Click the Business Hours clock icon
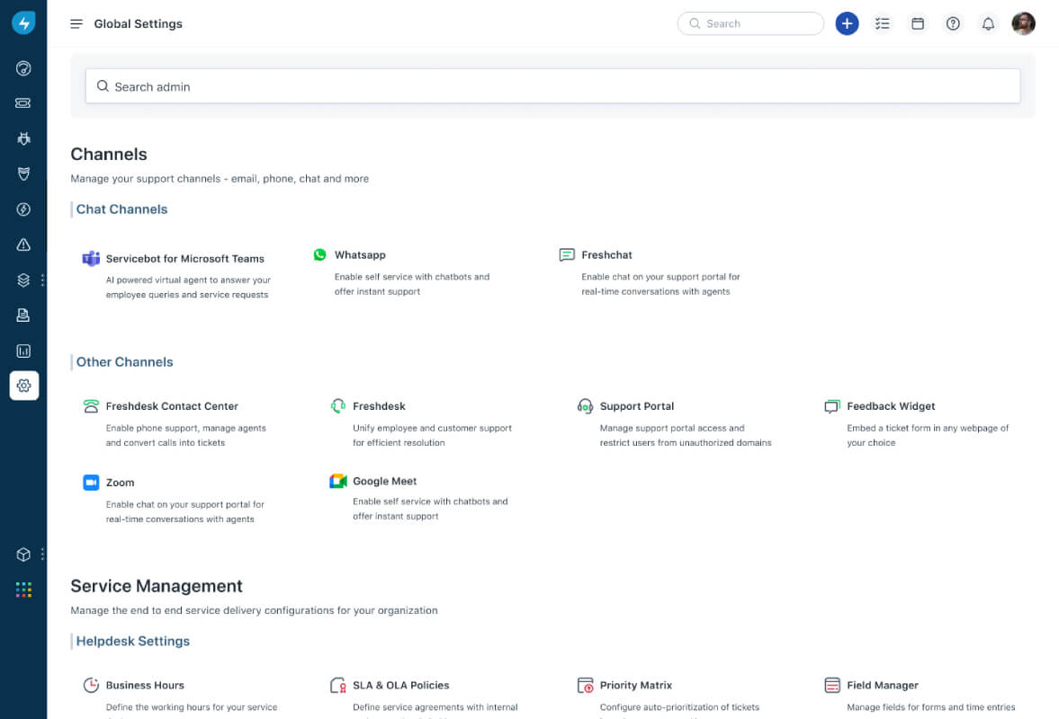This screenshot has height=719, width=1059. [x=91, y=685]
